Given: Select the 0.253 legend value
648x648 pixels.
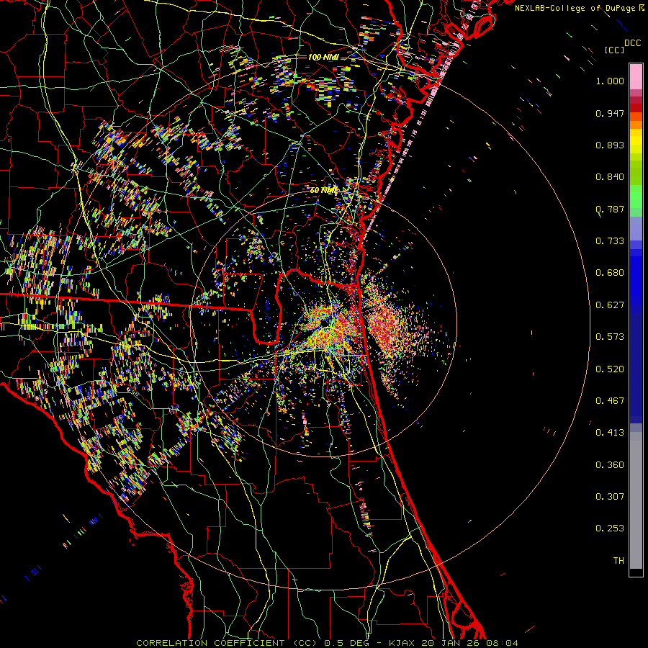Looking at the screenshot, I should (x=610, y=528).
